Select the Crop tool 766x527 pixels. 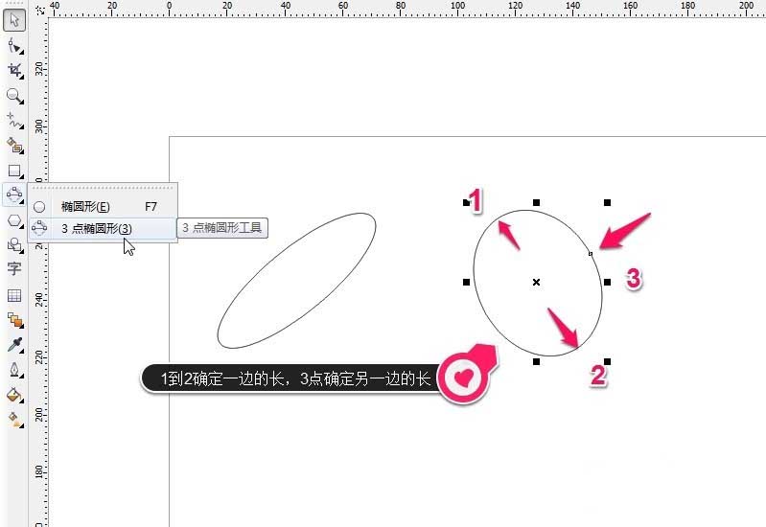tap(14, 71)
